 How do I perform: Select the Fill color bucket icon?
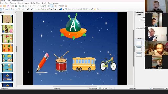click(11, 9)
